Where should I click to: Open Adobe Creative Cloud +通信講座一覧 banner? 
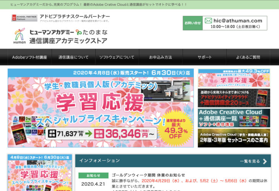[234, 118]
